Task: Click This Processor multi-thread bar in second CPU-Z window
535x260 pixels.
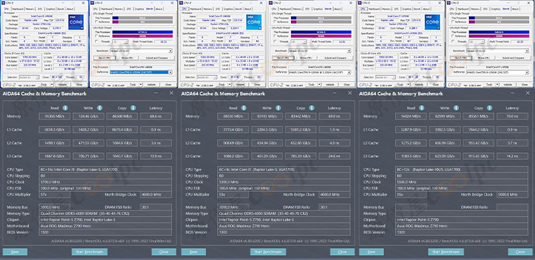Action: click(x=142, y=32)
